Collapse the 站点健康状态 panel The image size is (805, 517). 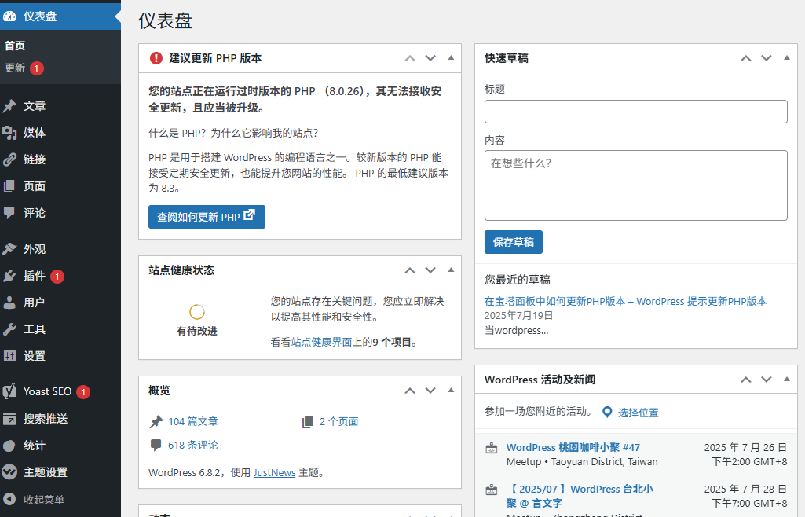(x=451, y=270)
